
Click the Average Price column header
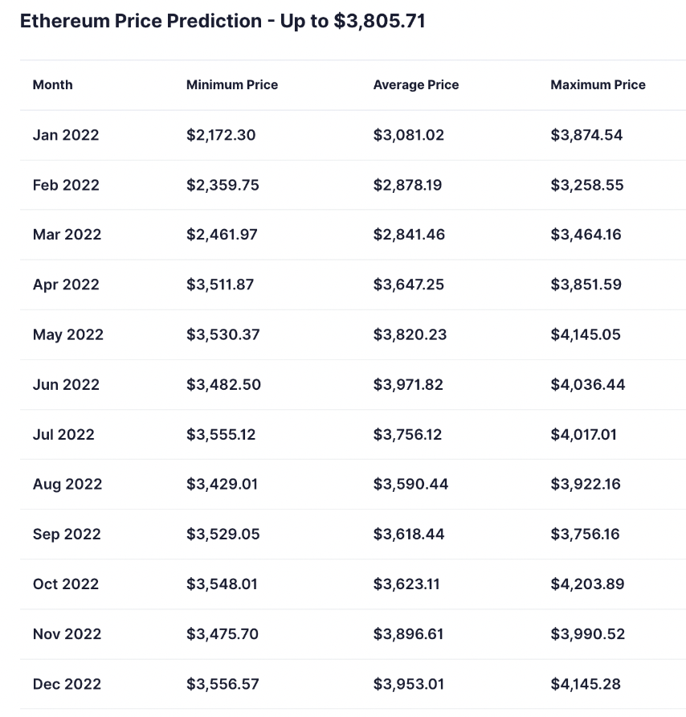tap(416, 84)
